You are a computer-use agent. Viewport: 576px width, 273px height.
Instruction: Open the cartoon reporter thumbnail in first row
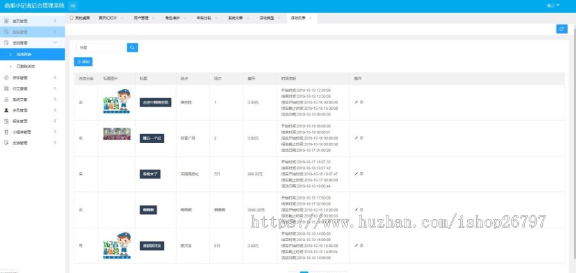[117, 101]
